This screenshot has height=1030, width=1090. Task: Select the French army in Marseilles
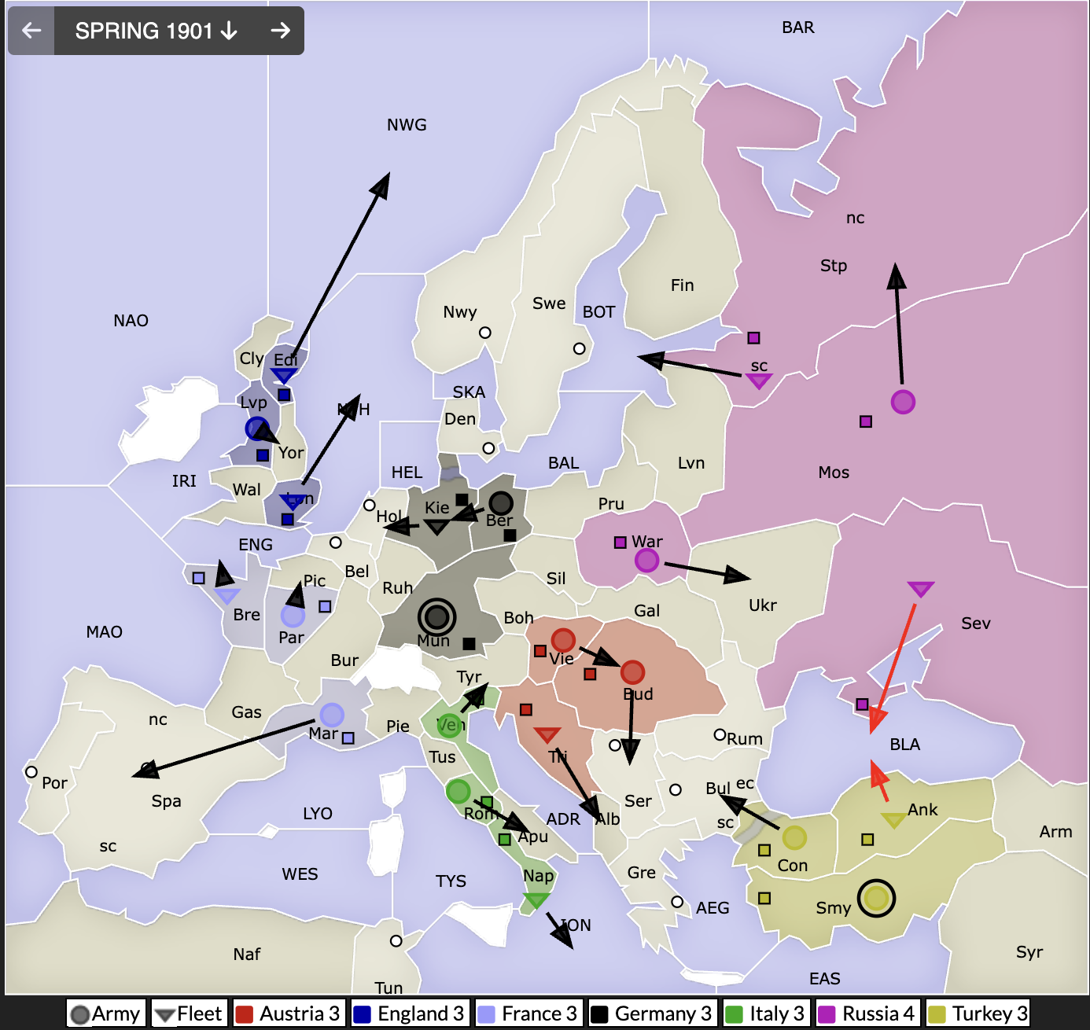click(332, 715)
